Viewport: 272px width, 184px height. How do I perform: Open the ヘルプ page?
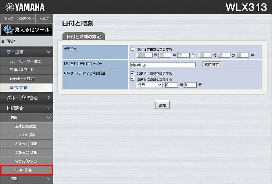tap(44, 19)
